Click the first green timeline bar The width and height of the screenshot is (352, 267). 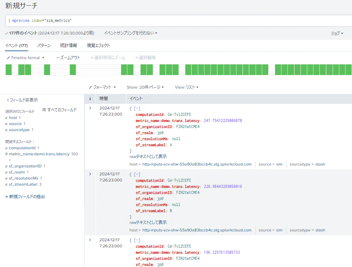[9, 70]
